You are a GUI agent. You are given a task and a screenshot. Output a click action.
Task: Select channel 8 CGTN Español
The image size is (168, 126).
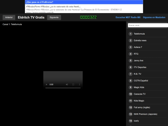coord(147,81)
